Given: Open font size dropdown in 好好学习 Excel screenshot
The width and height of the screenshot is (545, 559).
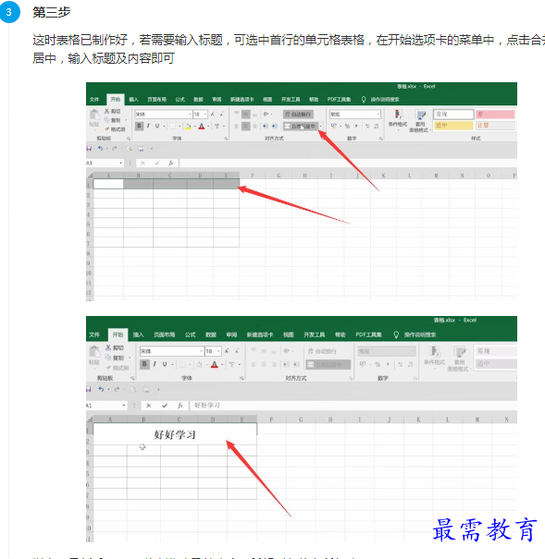Looking at the screenshot, I should (218, 351).
